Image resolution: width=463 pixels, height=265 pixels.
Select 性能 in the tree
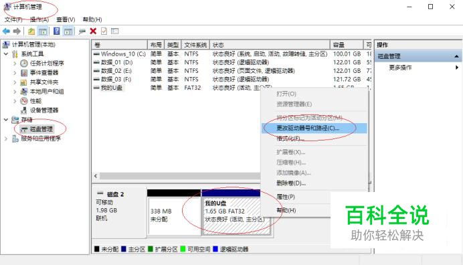point(35,101)
